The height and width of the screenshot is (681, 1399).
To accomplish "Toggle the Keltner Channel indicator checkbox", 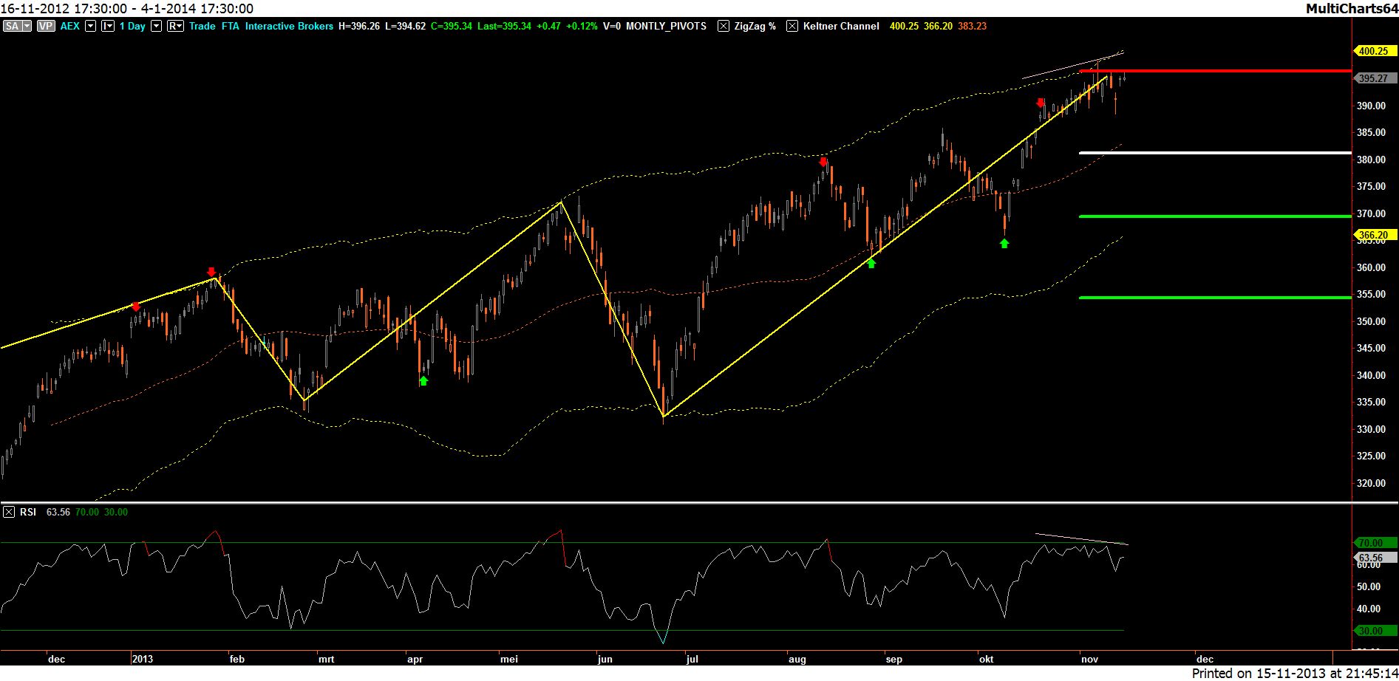I will pyautogui.click(x=792, y=26).
